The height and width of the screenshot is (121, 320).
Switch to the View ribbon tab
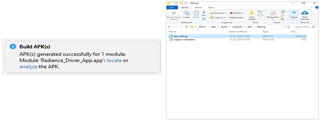[211, 8]
